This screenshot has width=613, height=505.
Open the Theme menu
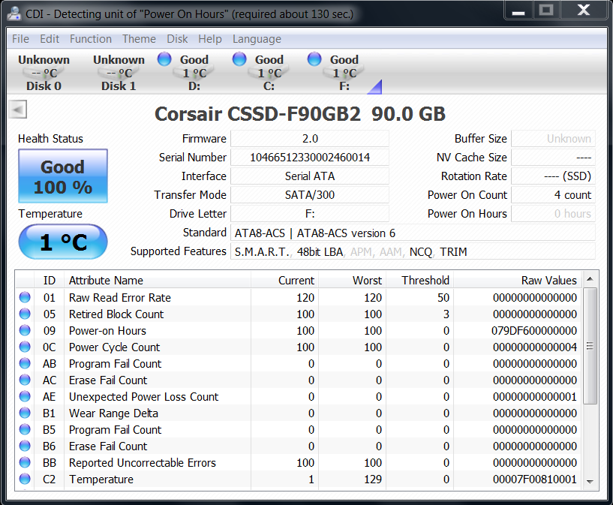[139, 39]
